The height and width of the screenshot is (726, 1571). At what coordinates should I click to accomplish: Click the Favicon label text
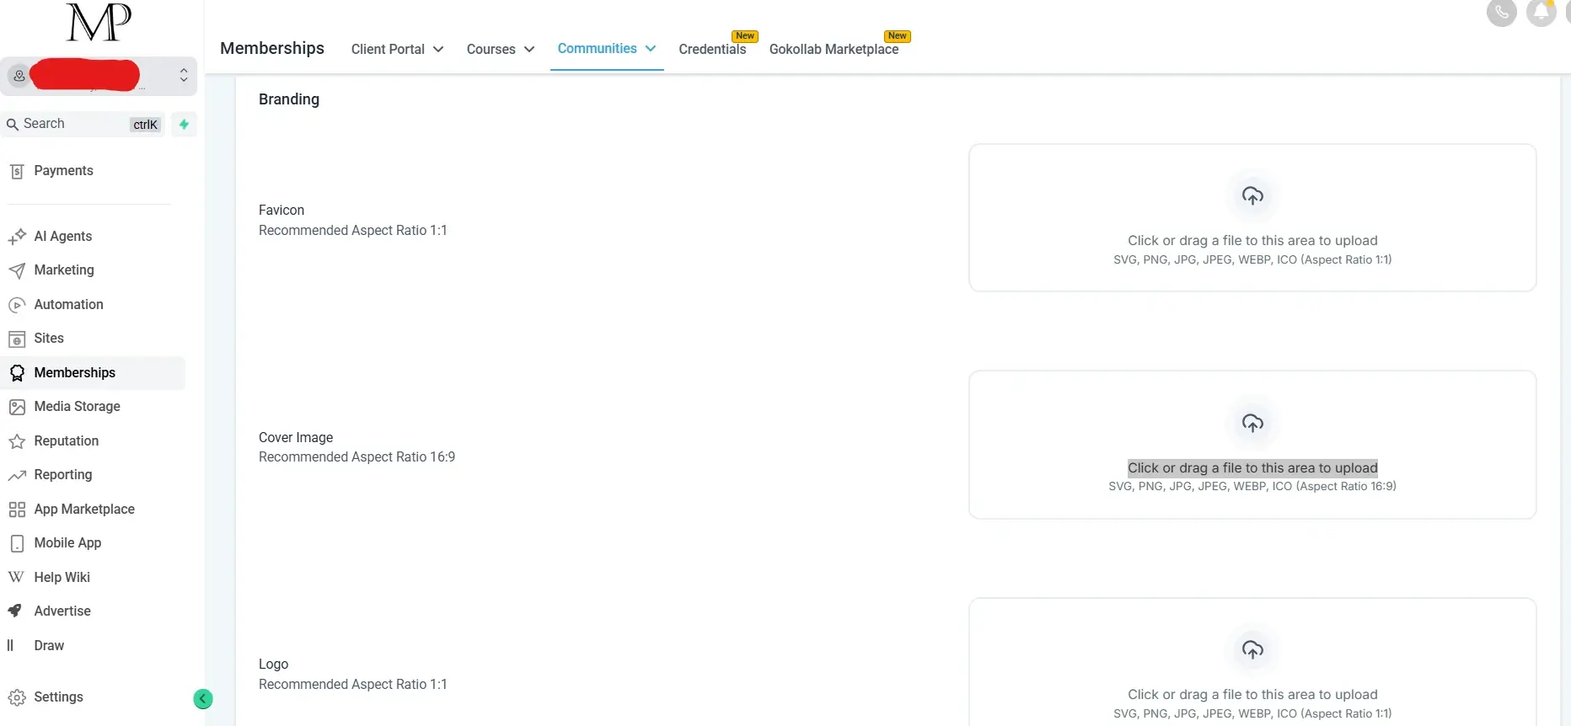[281, 211]
